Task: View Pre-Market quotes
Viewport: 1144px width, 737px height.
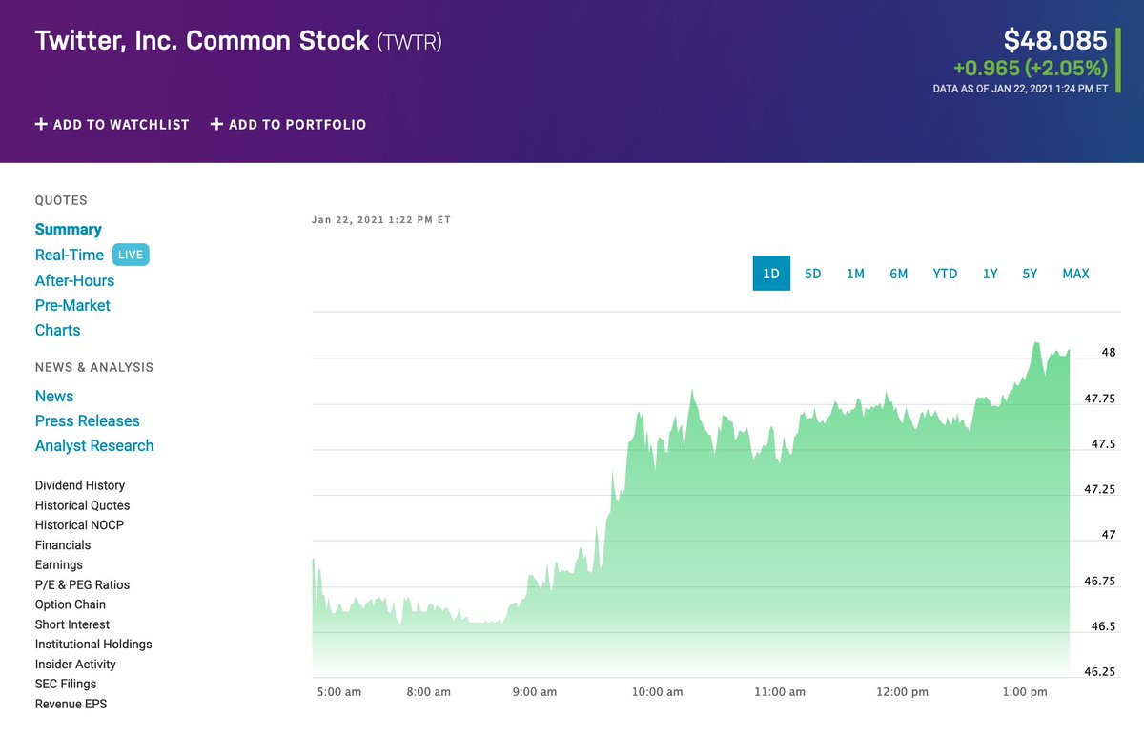Action: coord(72,305)
